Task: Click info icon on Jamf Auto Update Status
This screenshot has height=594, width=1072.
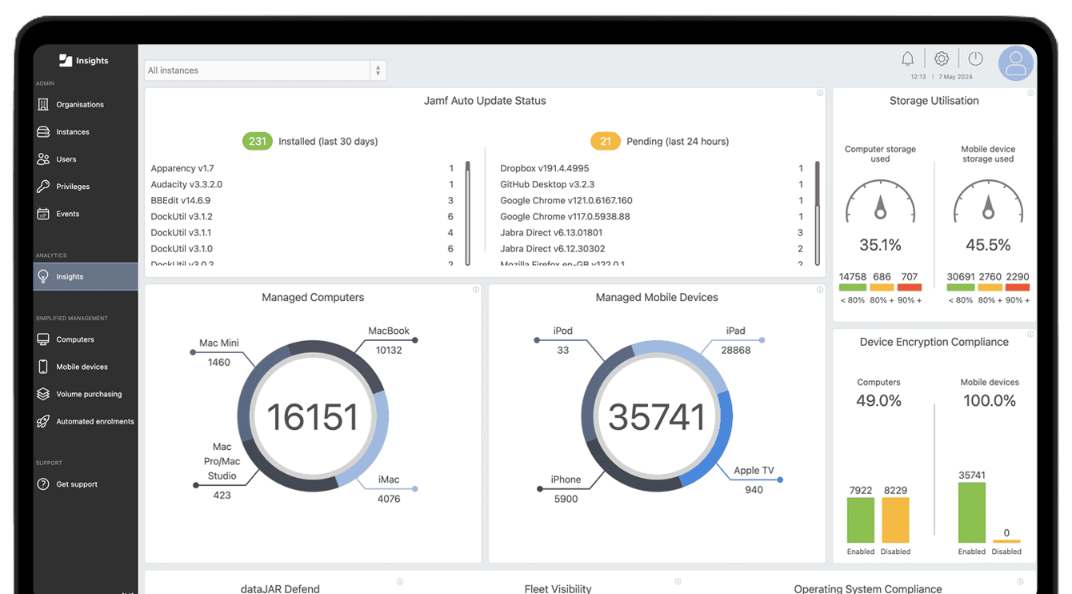Action: [820, 93]
